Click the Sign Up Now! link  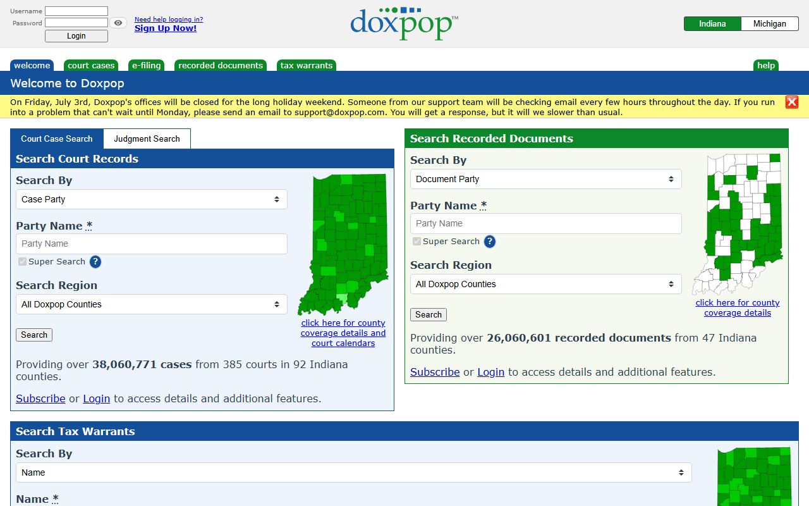tap(166, 28)
